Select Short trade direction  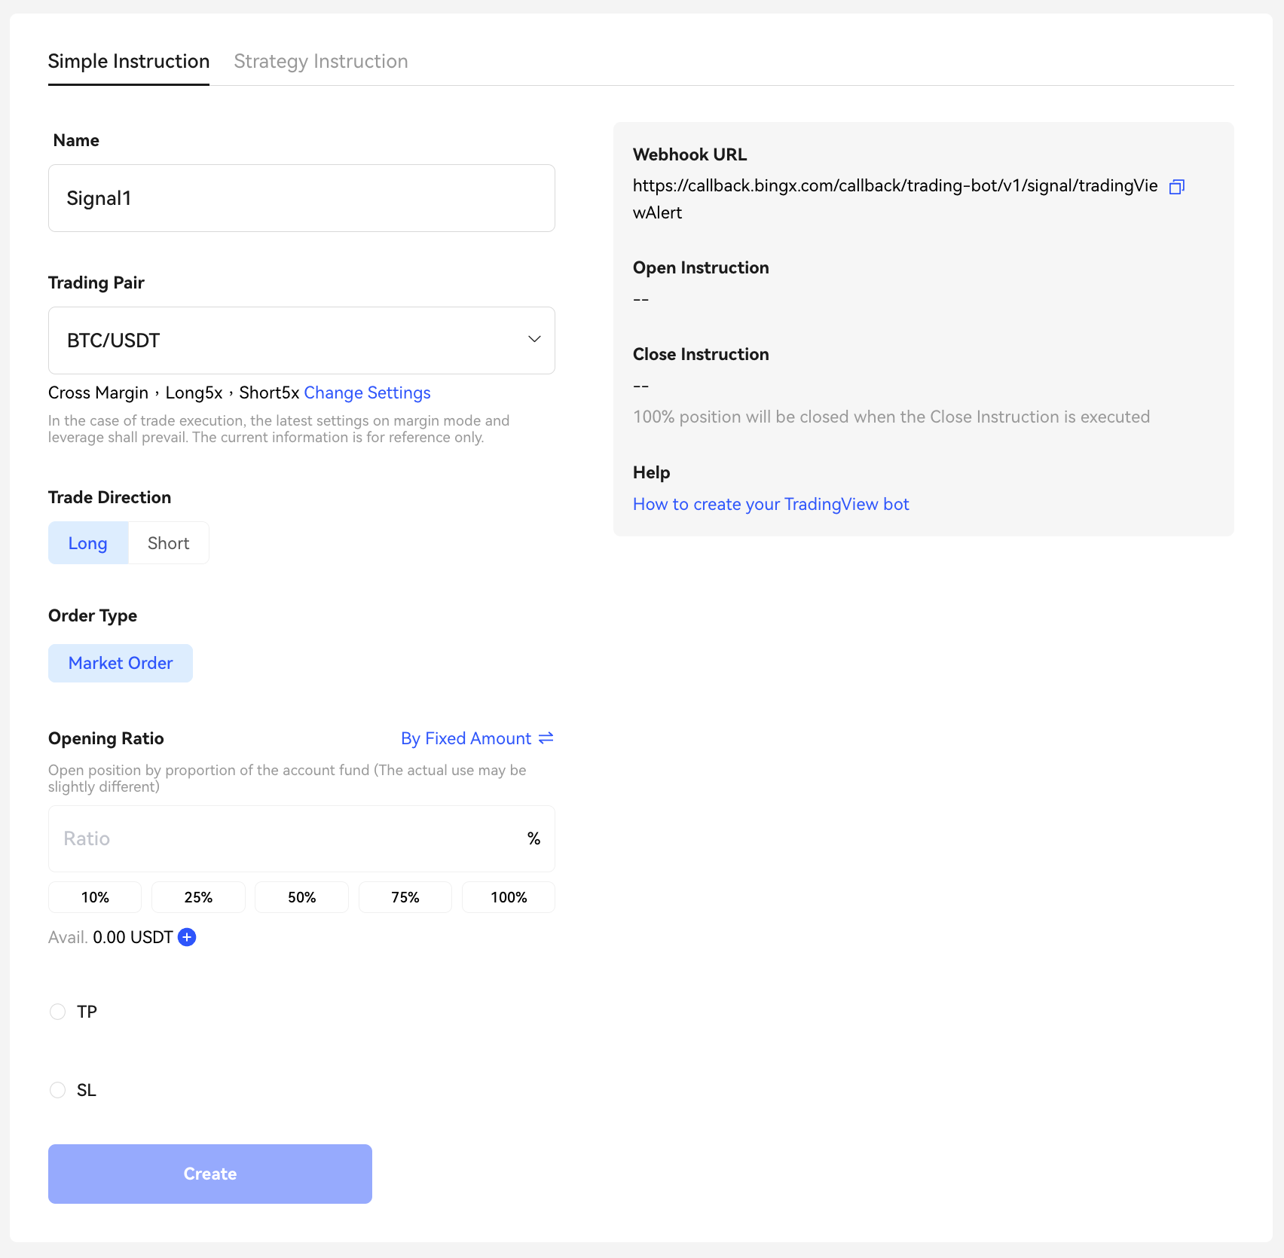coord(168,543)
